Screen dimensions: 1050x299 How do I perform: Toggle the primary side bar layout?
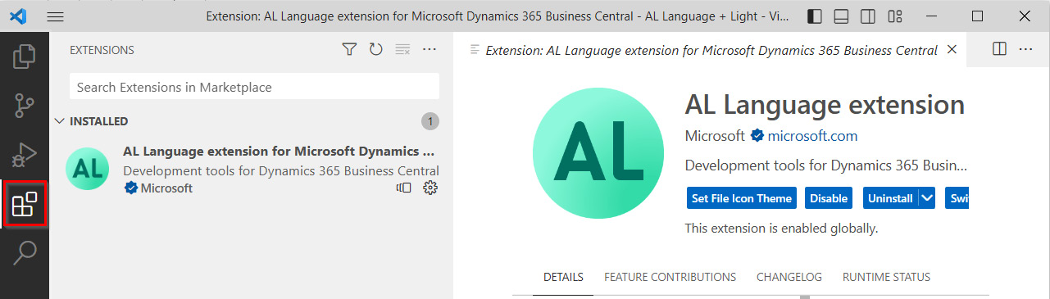pyautogui.click(x=815, y=16)
